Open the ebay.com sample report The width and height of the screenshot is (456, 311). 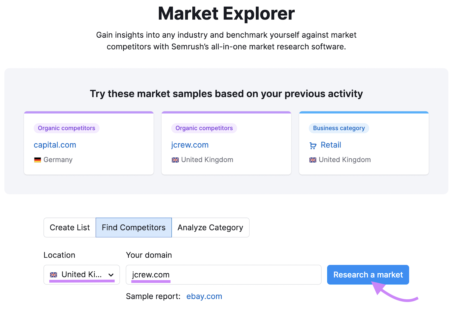tap(204, 296)
